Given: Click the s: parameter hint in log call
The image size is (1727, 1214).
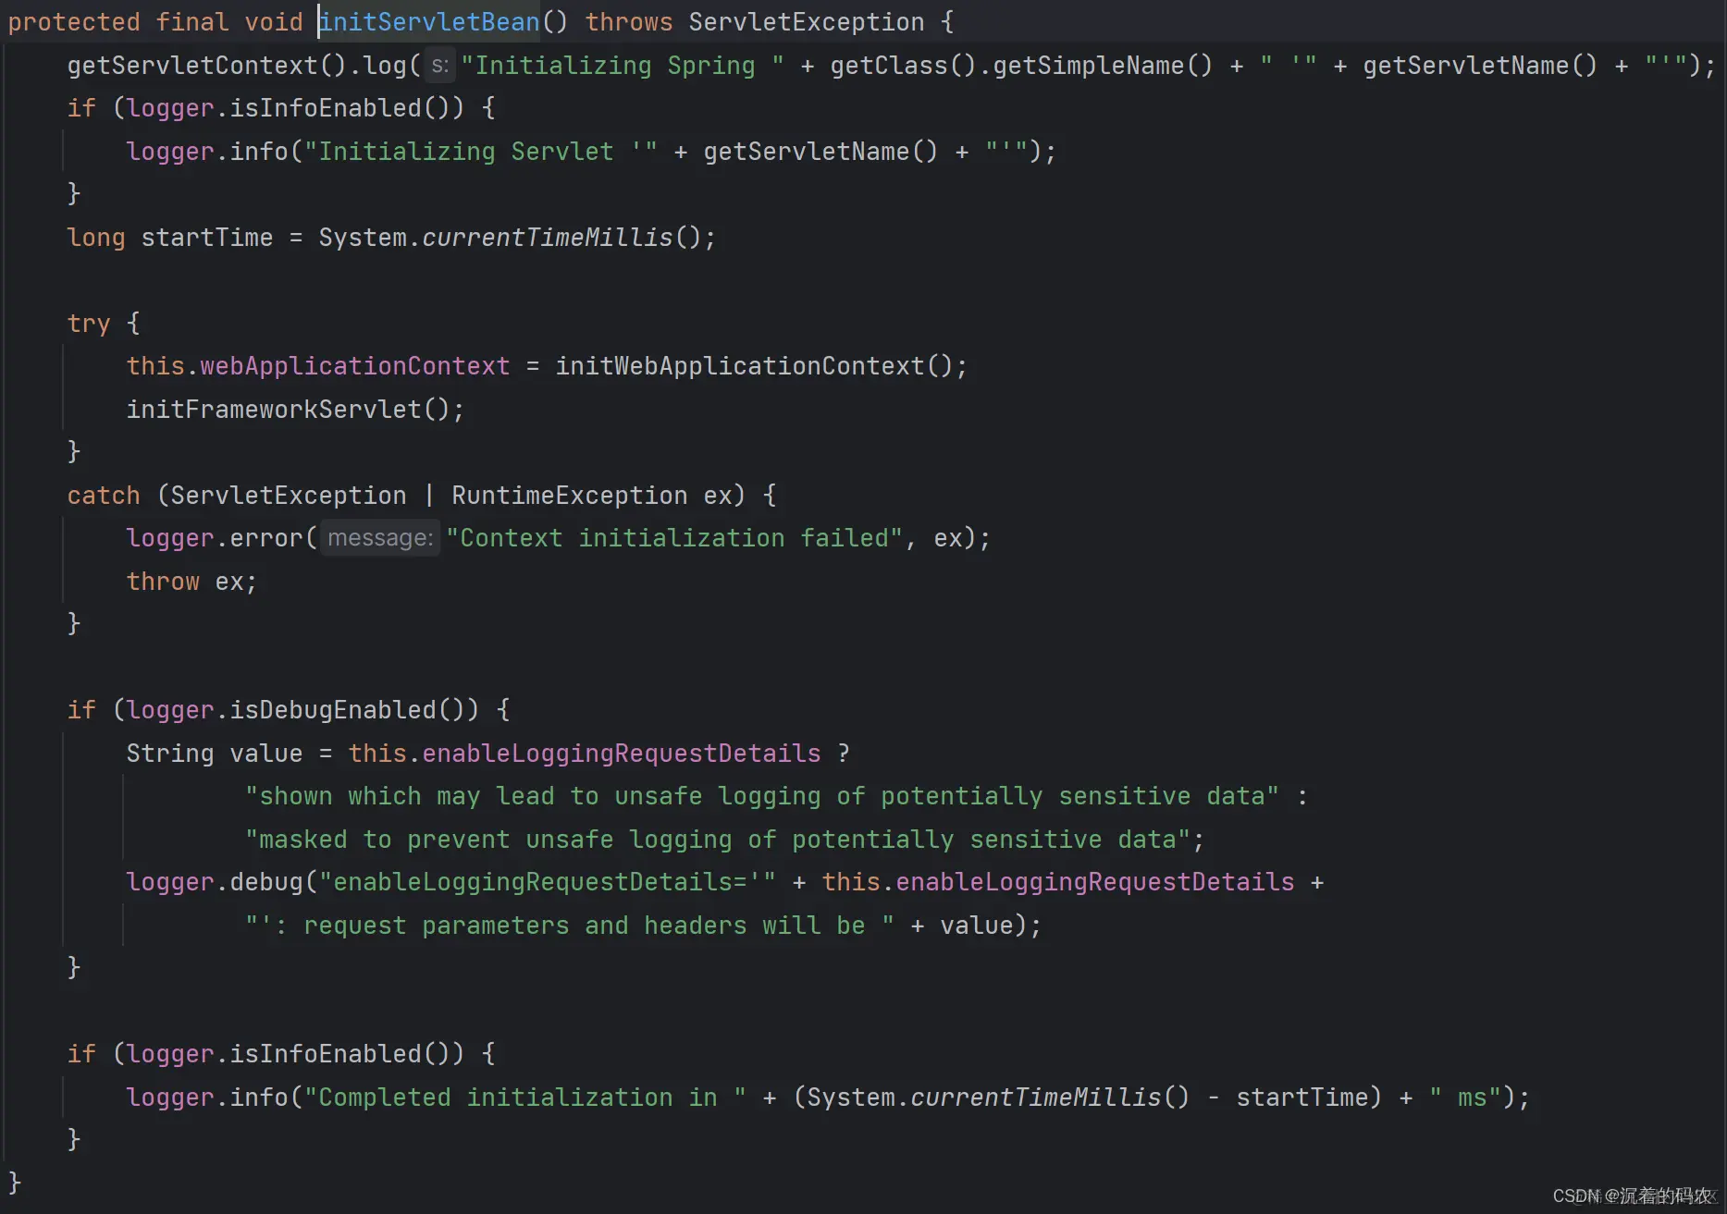Looking at the screenshot, I should point(440,66).
